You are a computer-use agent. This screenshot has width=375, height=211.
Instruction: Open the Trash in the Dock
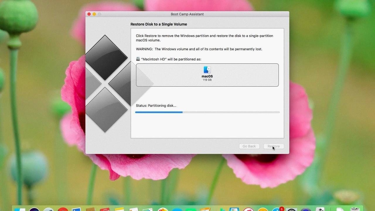pyautogui.click(x=355, y=209)
